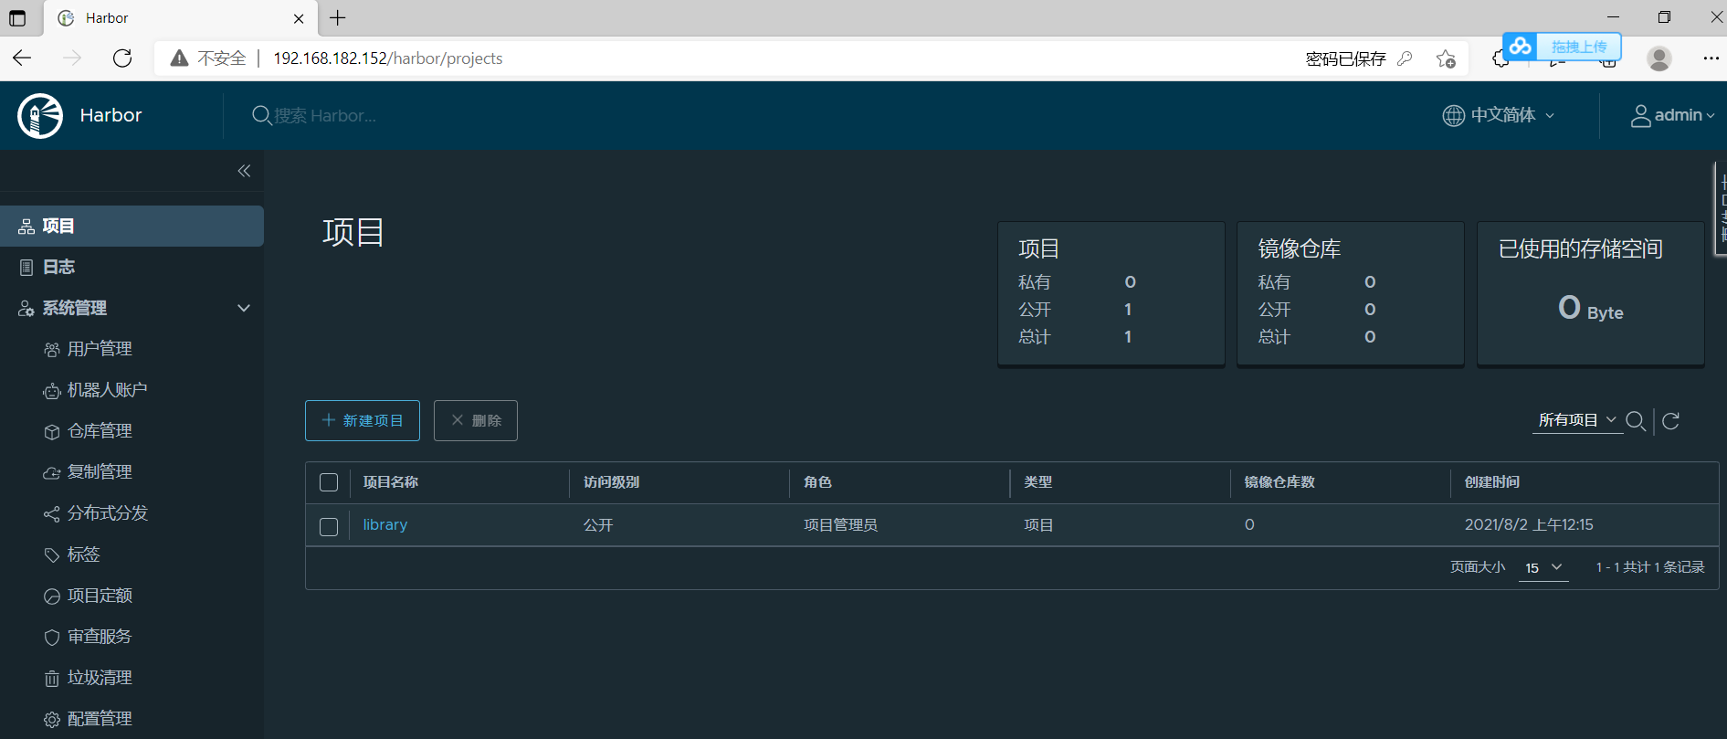Click the search magnifier icon in Harbor header
The image size is (1727, 739).
[x=261, y=115]
